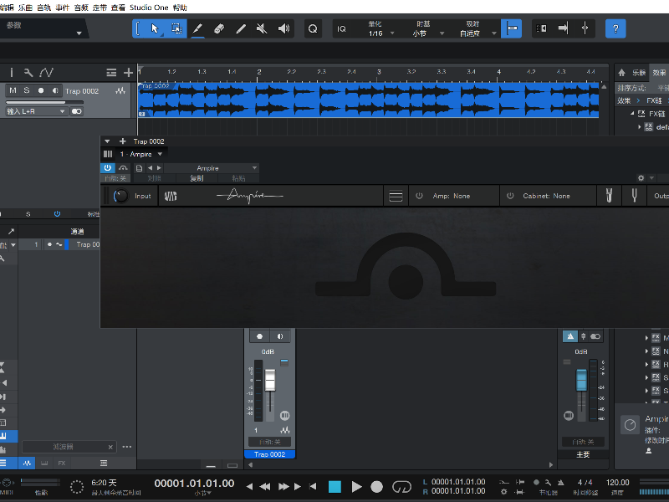The image size is (669, 502).
Task: Open the Macros panel via the Q icon
Action: 312,28
